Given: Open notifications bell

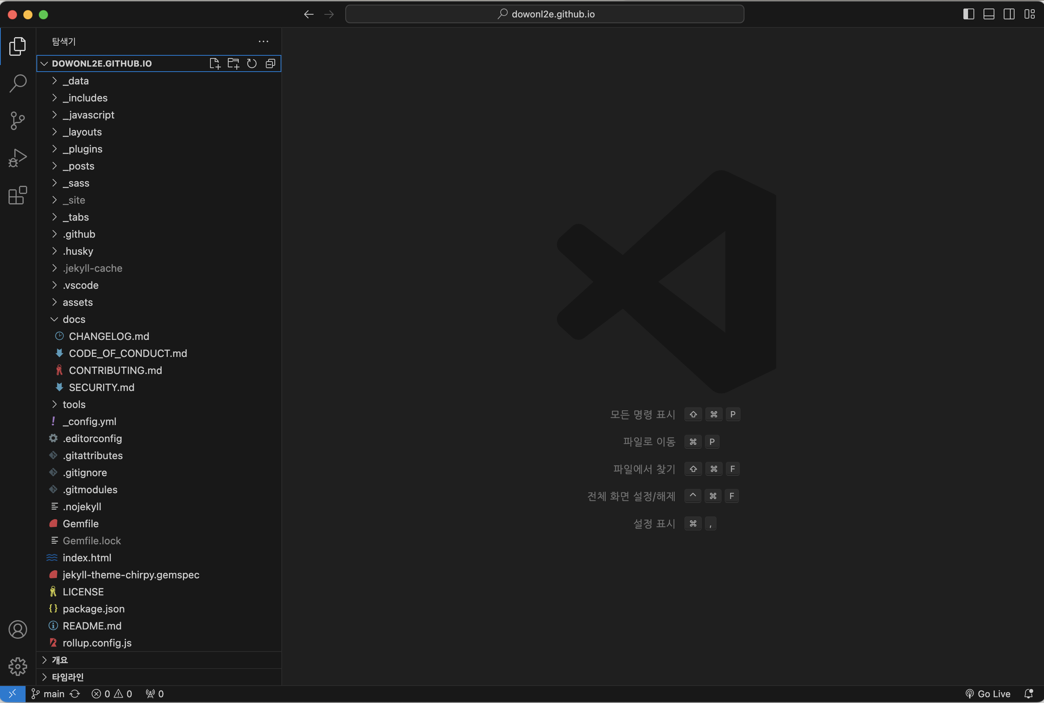Looking at the screenshot, I should pyautogui.click(x=1029, y=694).
